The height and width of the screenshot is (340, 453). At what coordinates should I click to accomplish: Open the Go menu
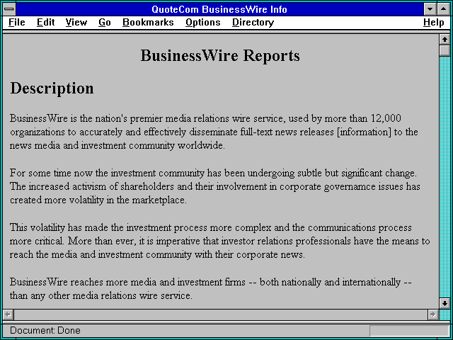pos(105,23)
